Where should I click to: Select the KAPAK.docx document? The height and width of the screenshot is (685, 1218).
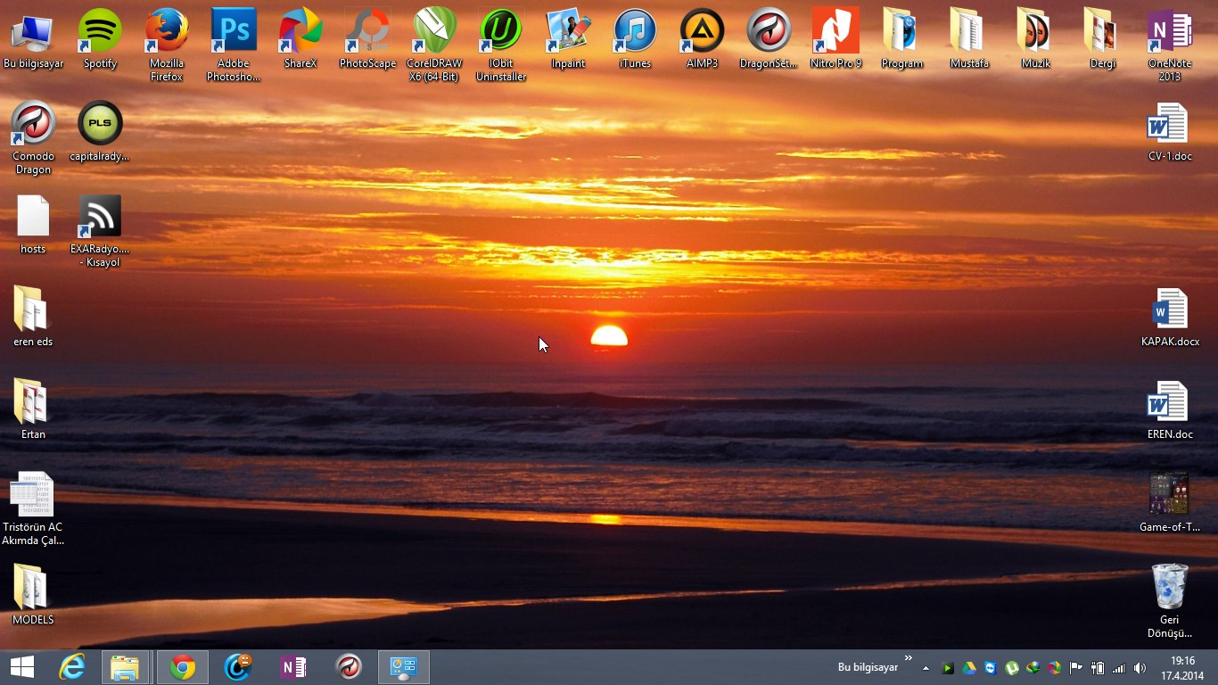point(1170,318)
